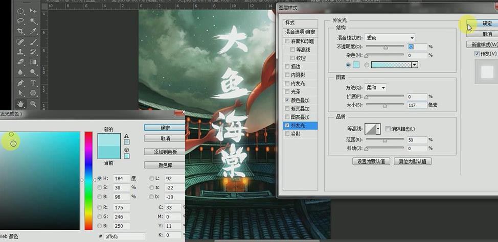The height and width of the screenshot is (242, 498).
Task: Select the R red radio button
Action: (x=100, y=207)
